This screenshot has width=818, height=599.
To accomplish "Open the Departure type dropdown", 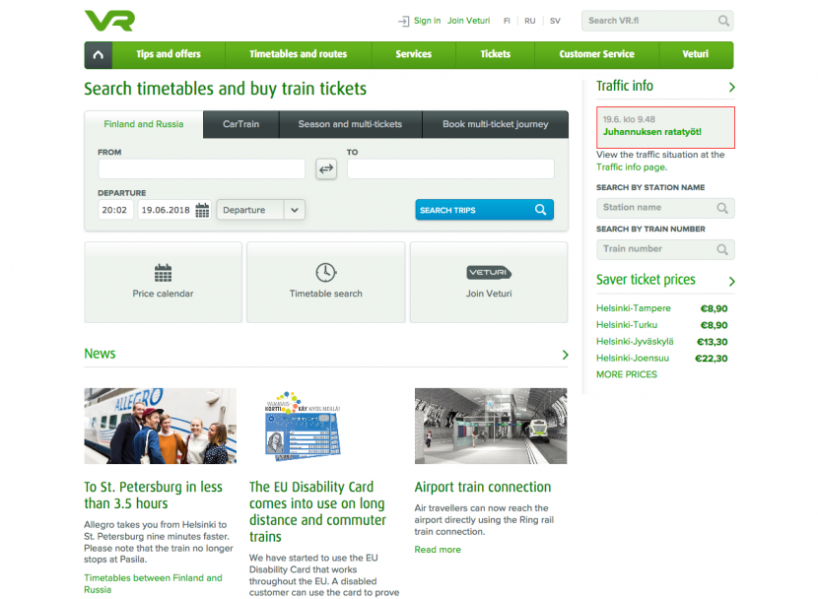I will coord(260,210).
